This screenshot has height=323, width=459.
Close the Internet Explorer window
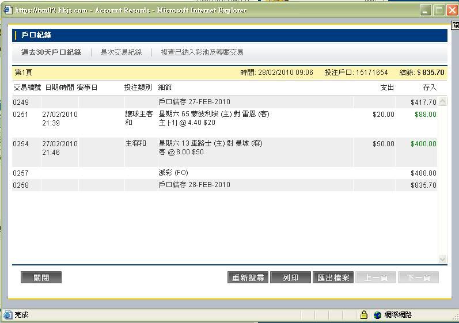(452, 10)
